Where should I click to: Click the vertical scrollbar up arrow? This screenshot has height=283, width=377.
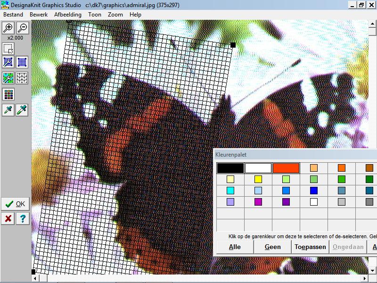pyautogui.click(x=373, y=24)
